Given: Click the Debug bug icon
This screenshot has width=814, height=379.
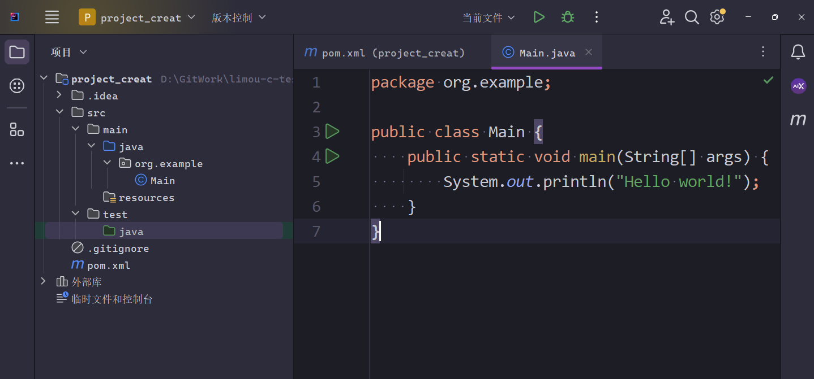Looking at the screenshot, I should point(567,18).
